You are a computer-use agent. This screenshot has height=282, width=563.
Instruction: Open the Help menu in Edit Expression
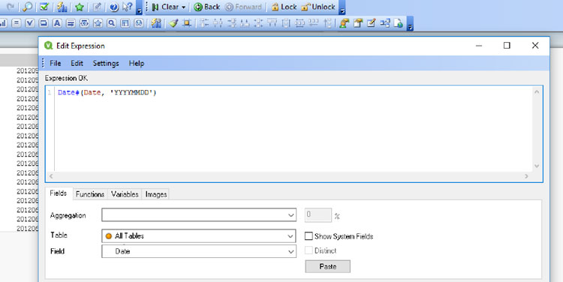click(x=137, y=63)
